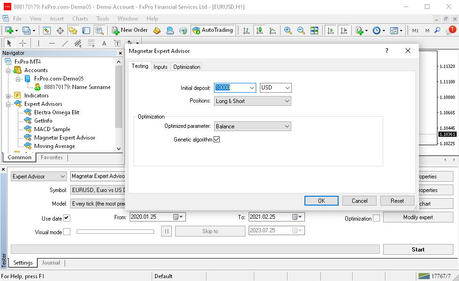Click Cancel in Magnetar dialog
459x281 pixels.
(x=360, y=201)
